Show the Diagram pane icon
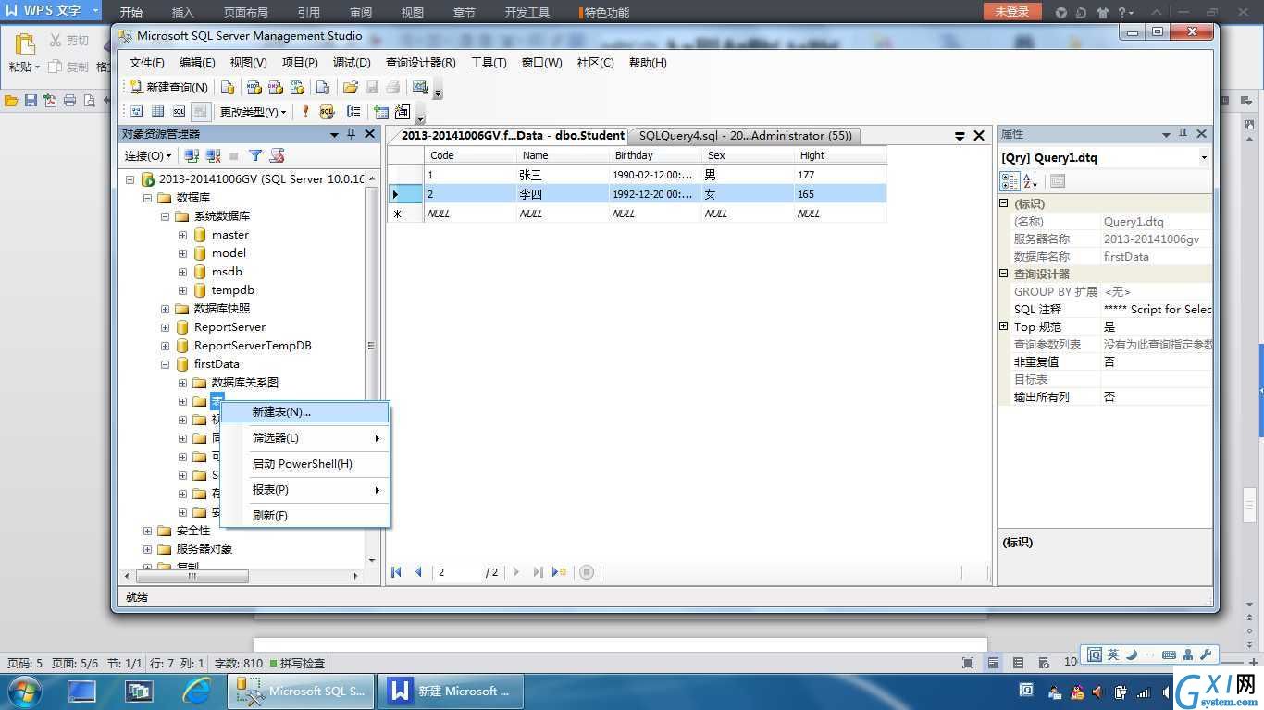 (x=136, y=112)
